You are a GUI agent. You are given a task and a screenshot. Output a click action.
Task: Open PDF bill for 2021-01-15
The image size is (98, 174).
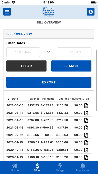pos(86,142)
